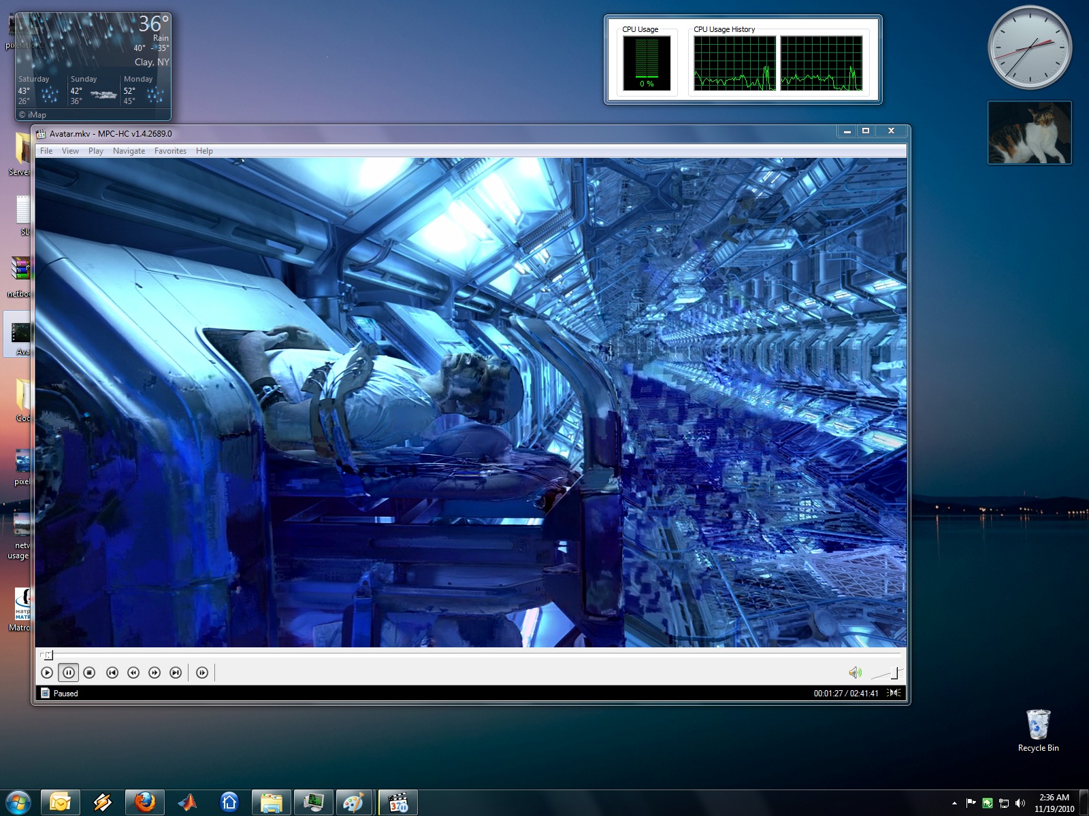Launch Firefox from the taskbar
1089x816 pixels.
click(x=144, y=802)
